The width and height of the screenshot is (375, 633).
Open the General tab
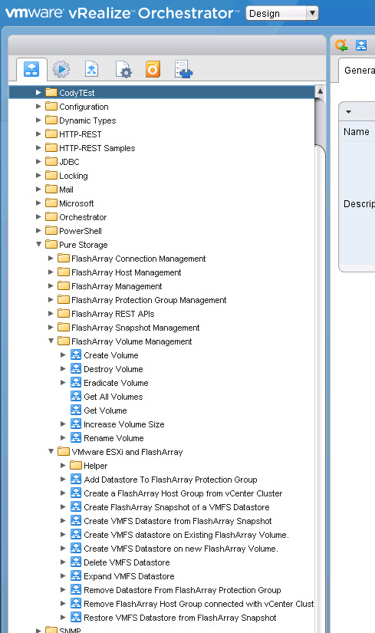pos(358,71)
